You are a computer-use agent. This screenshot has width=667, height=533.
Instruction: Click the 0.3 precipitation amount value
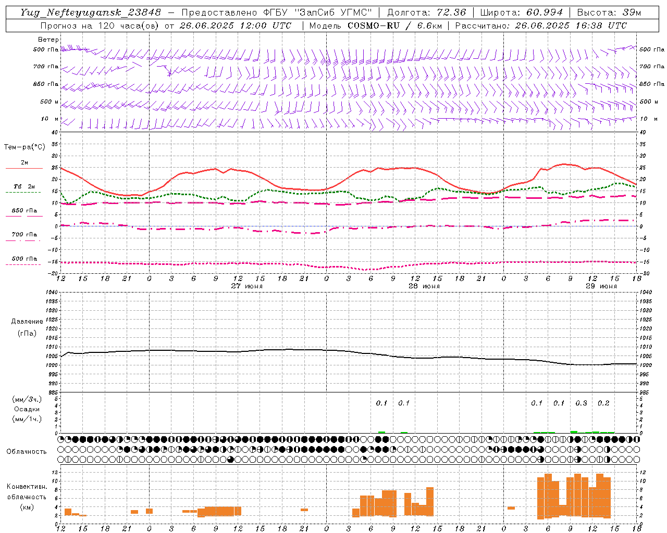pyautogui.click(x=581, y=403)
